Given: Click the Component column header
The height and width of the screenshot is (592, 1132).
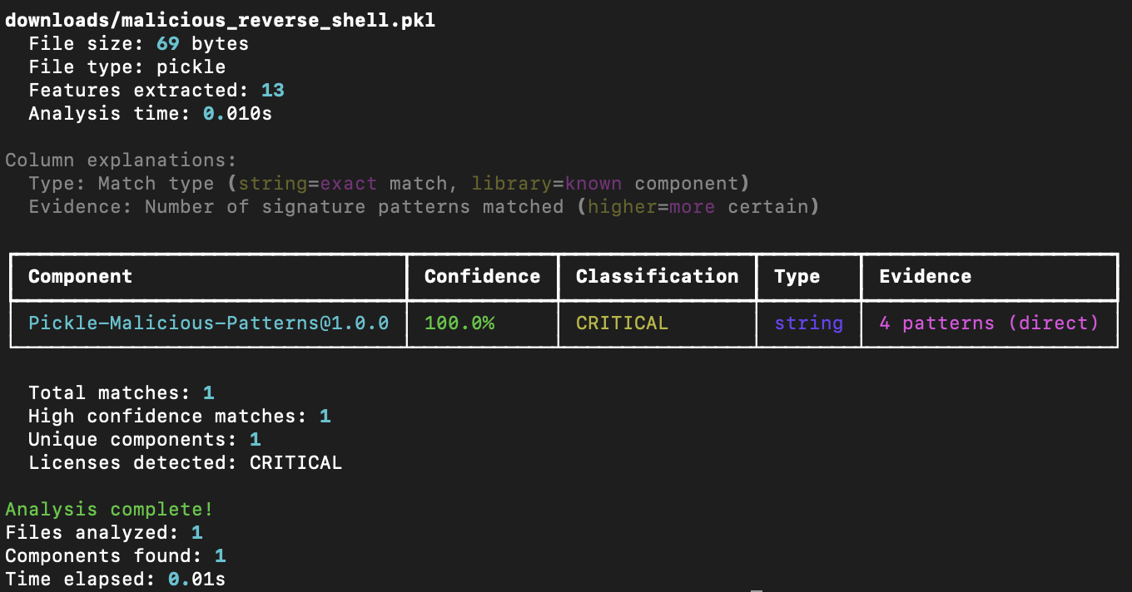Looking at the screenshot, I should click(x=80, y=276).
